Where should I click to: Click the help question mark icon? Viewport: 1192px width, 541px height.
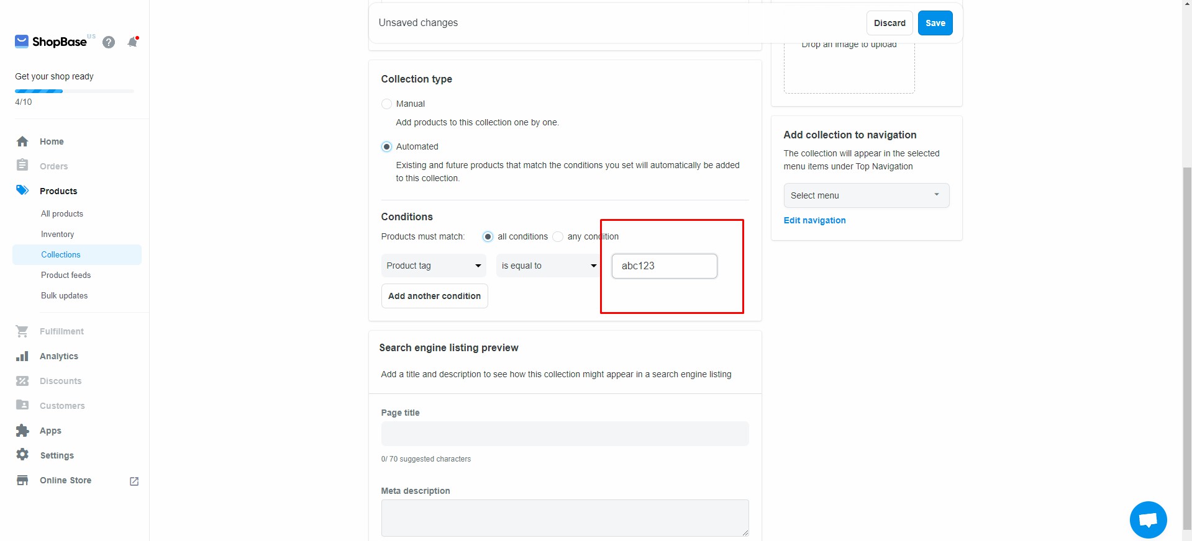[x=109, y=42]
